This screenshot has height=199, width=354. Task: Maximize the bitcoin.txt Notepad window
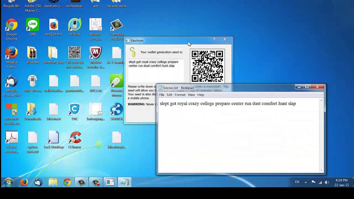point(307,87)
